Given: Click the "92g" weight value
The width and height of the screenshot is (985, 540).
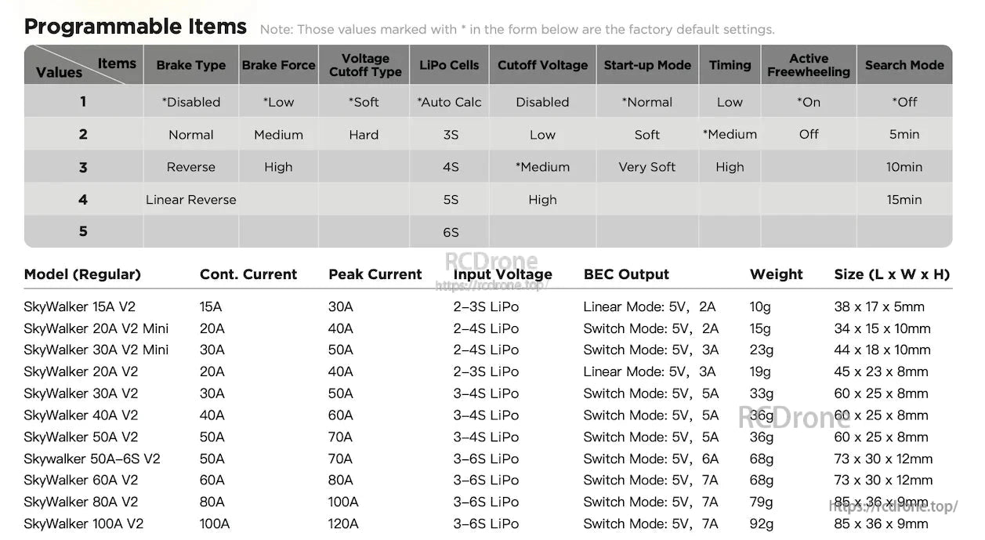Looking at the screenshot, I should click(x=761, y=524).
